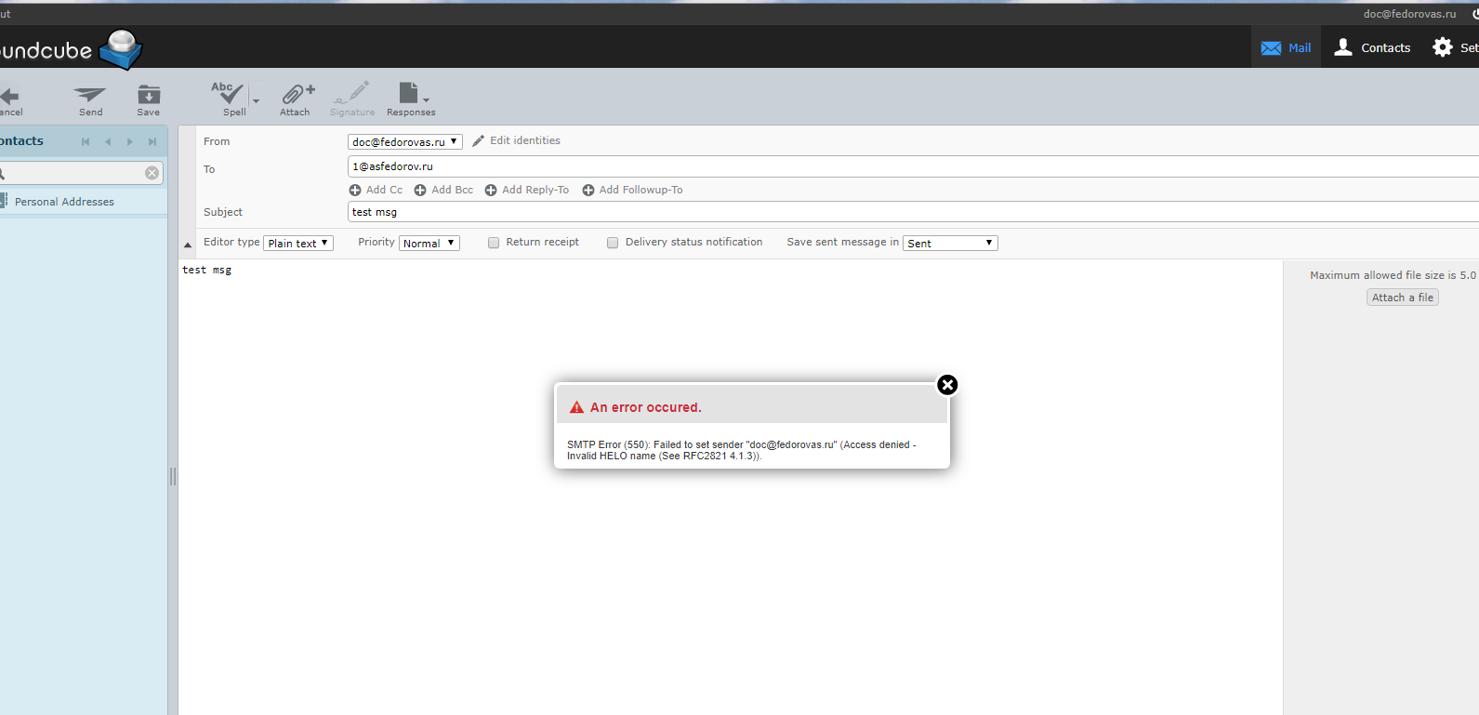The width and height of the screenshot is (1479, 715).
Task: Choose folder in Save sent message dropdown
Action: [x=950, y=244]
